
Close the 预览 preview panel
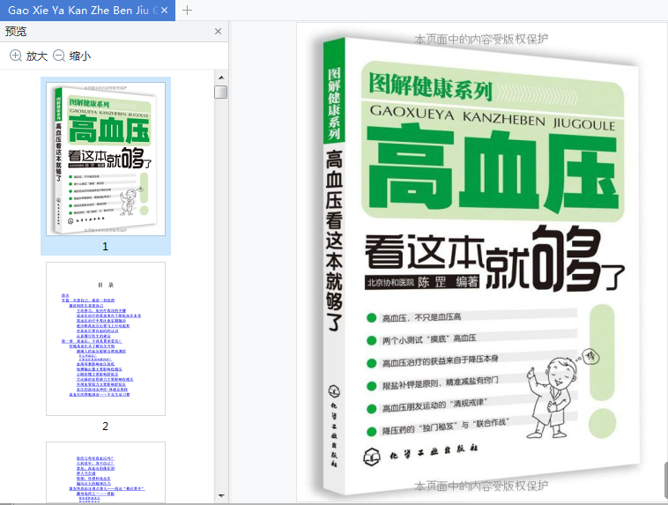coord(218,31)
